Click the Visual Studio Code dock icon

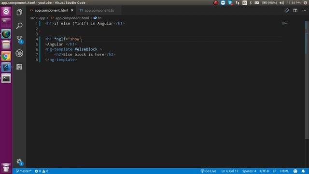coord(6,67)
